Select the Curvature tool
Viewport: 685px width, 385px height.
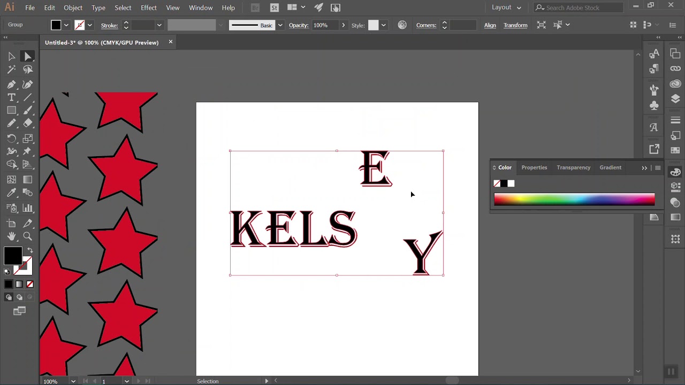[x=28, y=84]
